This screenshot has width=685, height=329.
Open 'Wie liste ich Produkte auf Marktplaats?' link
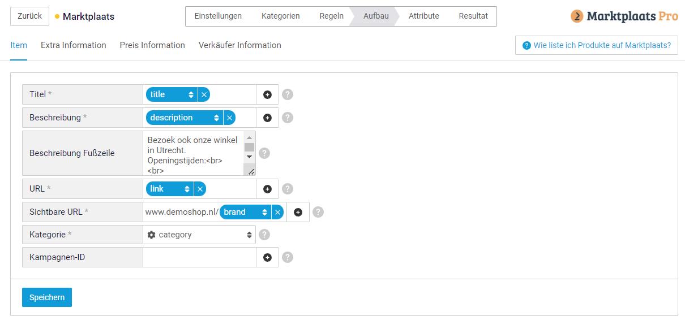click(x=597, y=45)
